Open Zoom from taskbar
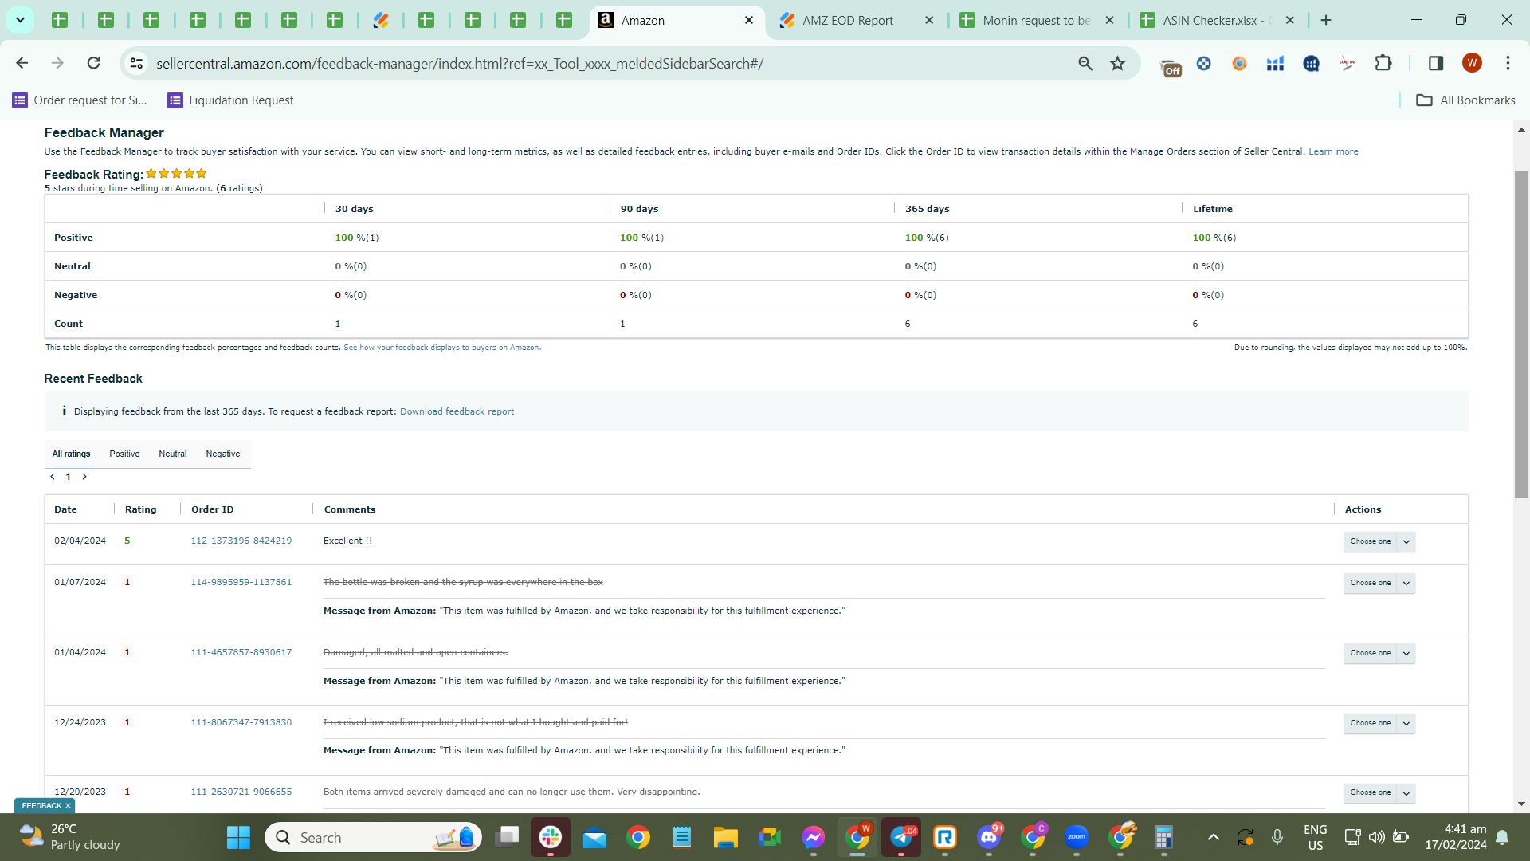Image resolution: width=1530 pixels, height=861 pixels. (1076, 837)
